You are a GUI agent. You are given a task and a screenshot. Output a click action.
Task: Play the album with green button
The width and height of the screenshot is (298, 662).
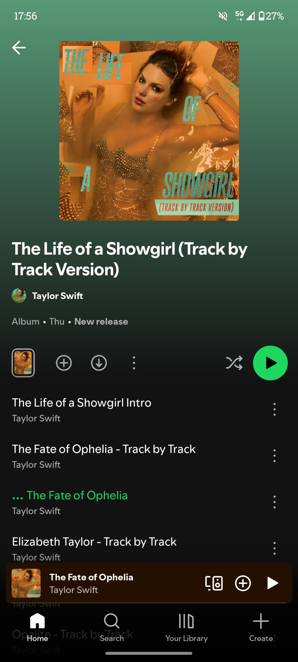[x=270, y=363]
